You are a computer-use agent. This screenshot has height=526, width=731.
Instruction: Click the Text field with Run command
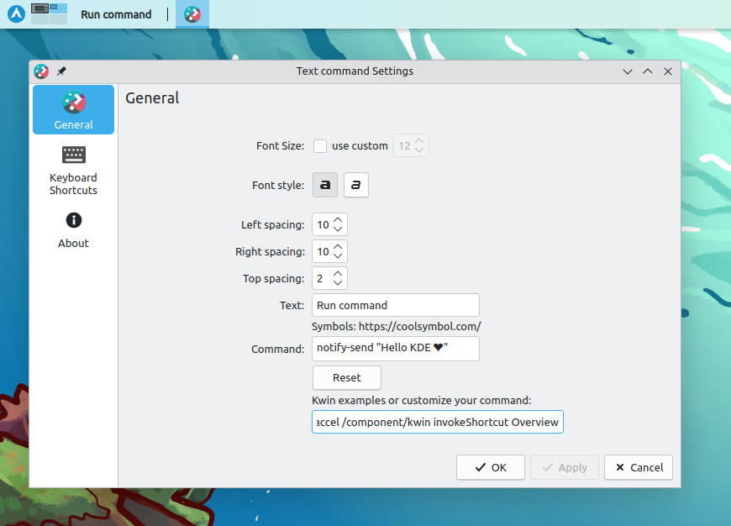point(396,305)
